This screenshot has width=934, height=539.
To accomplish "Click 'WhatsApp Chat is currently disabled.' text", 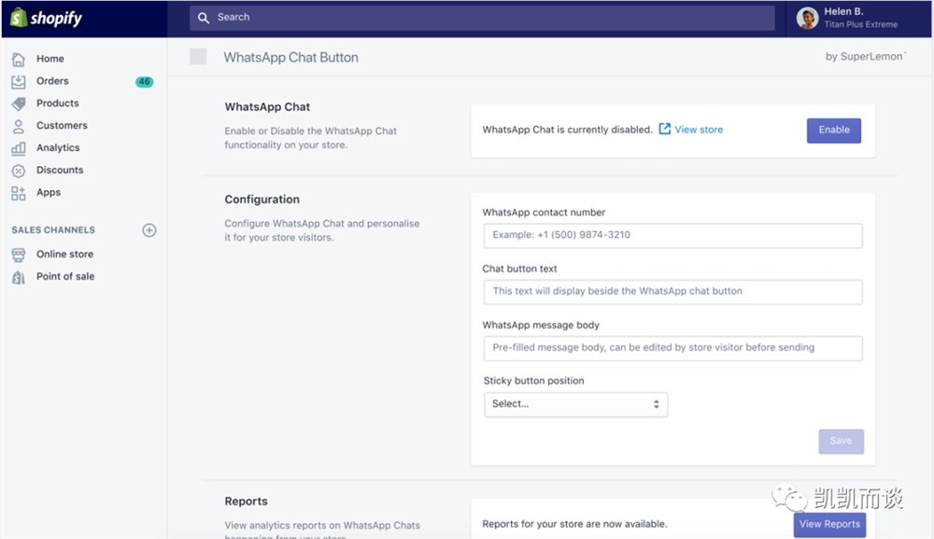I will click(x=568, y=130).
